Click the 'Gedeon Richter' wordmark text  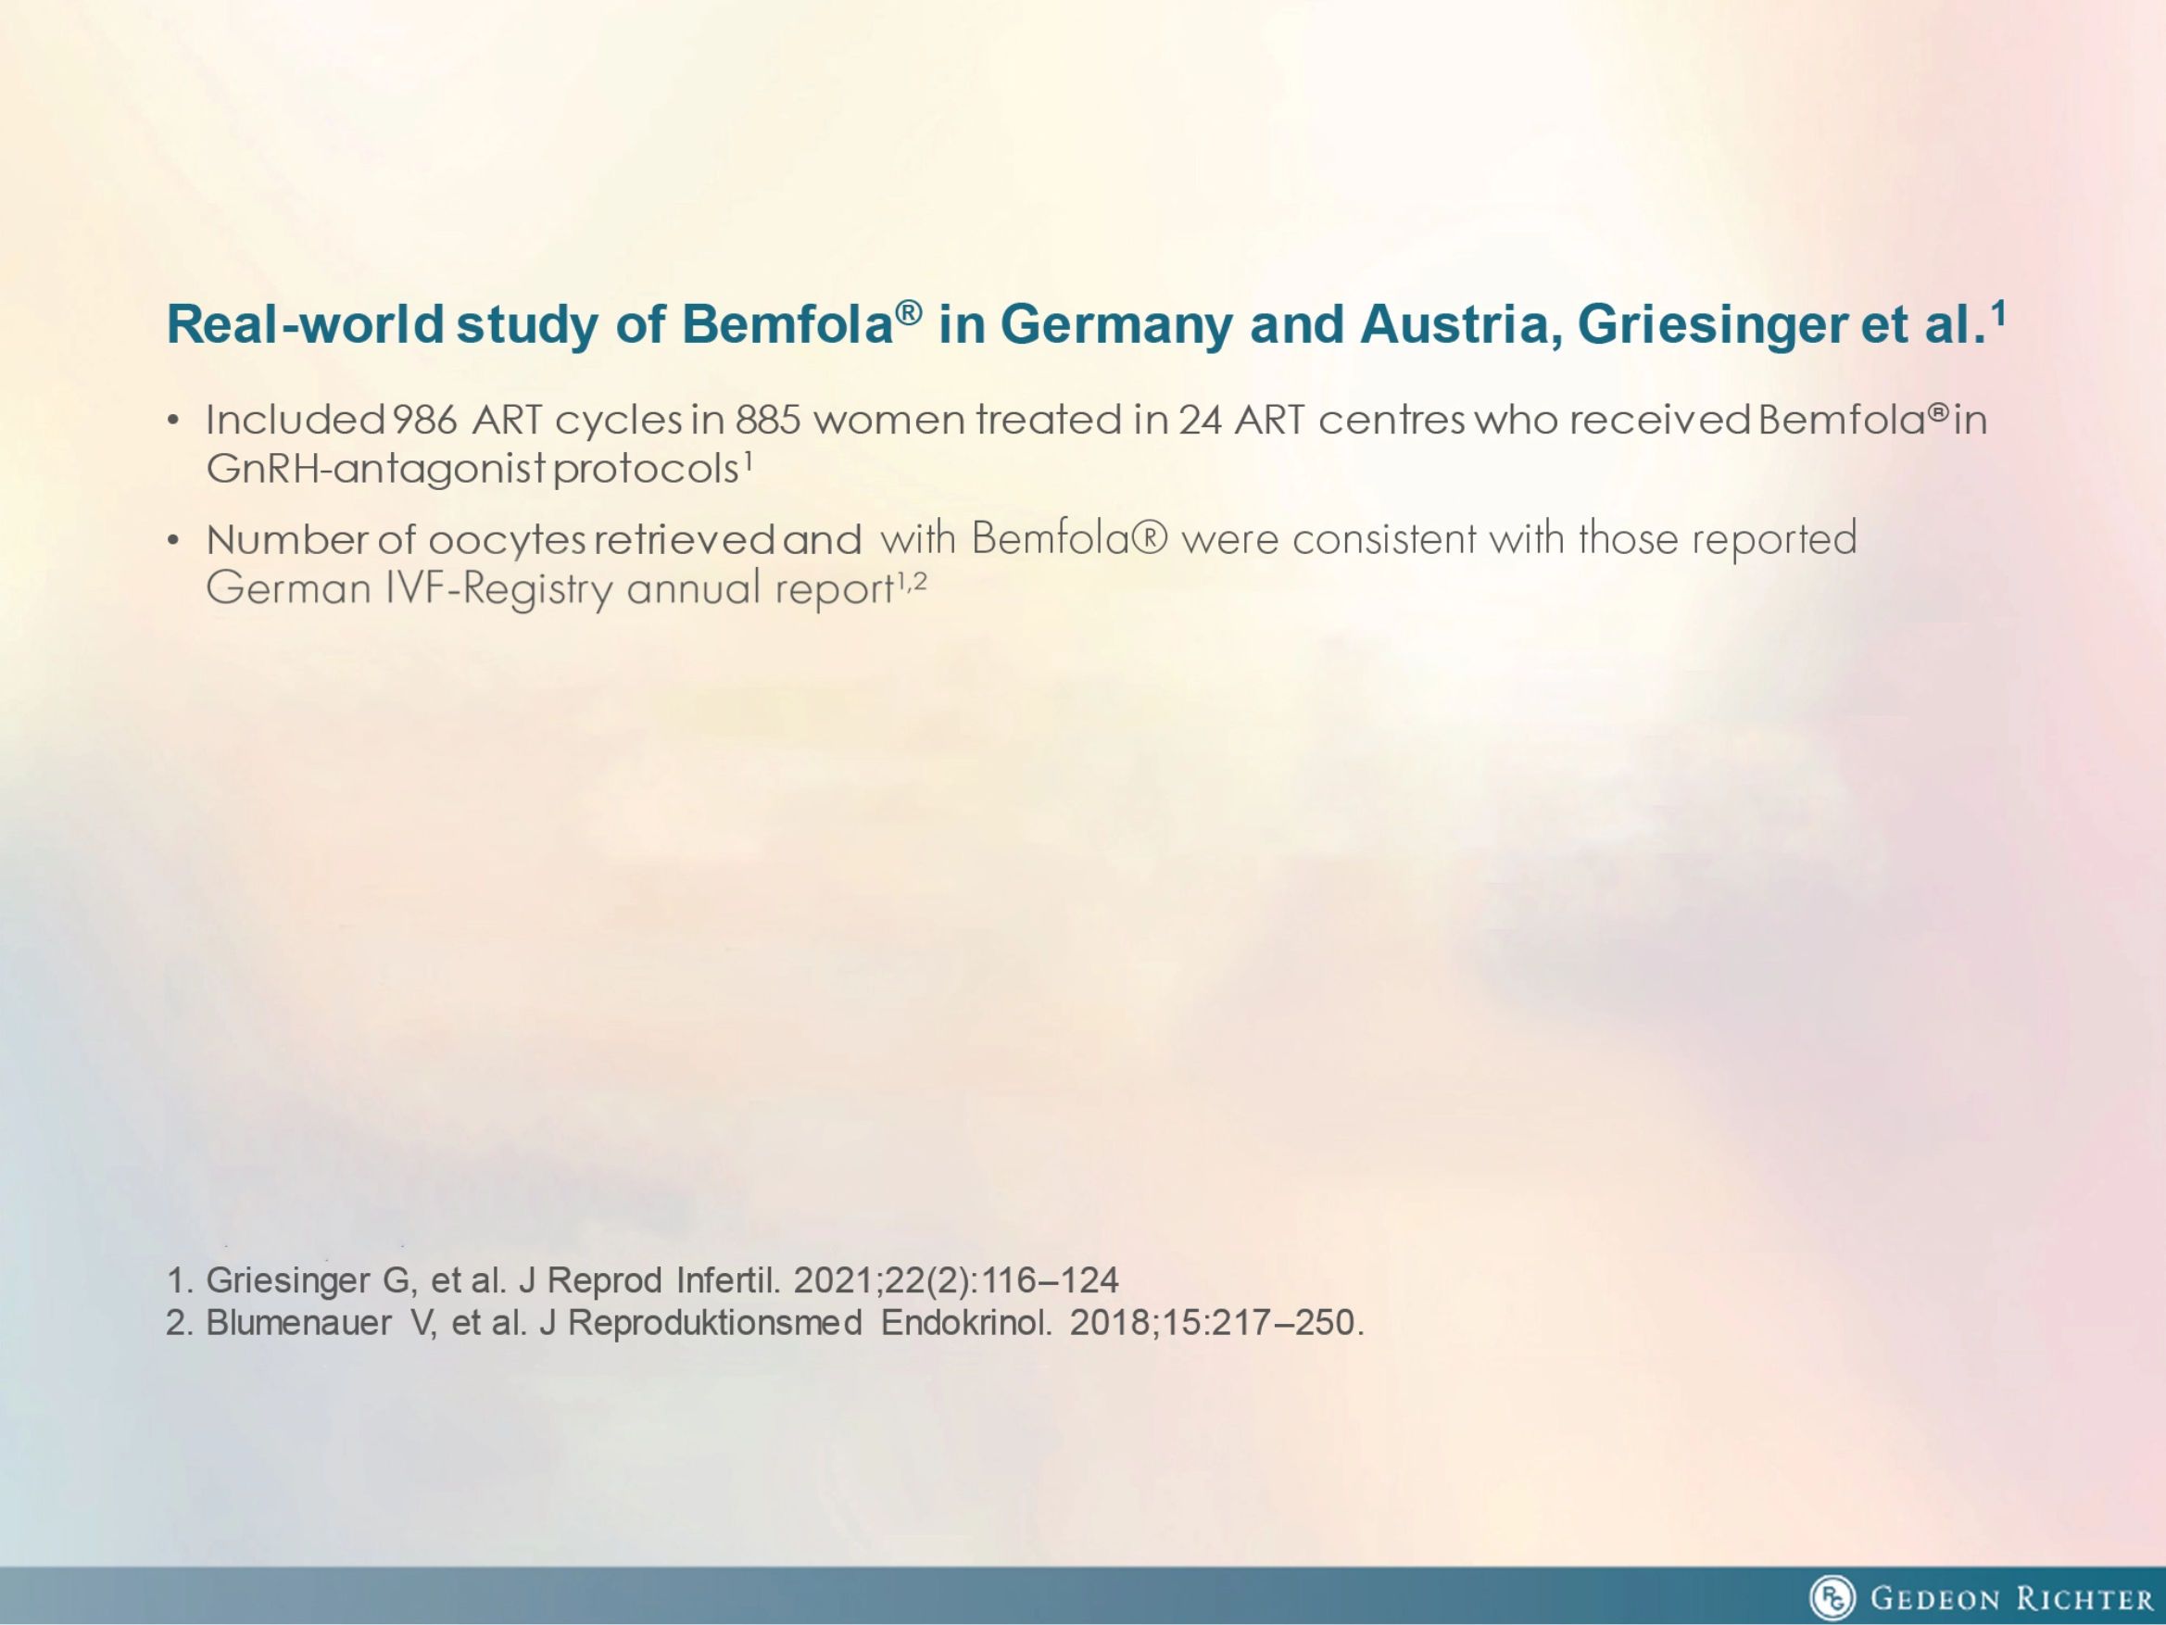click(x=2011, y=1598)
